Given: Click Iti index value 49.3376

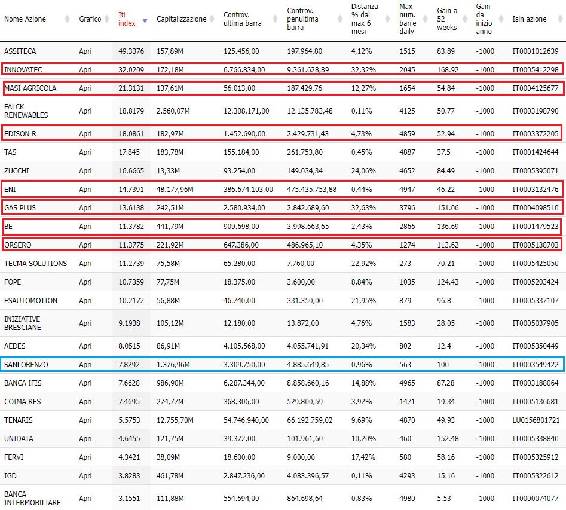Looking at the screenshot, I should click(x=131, y=51).
